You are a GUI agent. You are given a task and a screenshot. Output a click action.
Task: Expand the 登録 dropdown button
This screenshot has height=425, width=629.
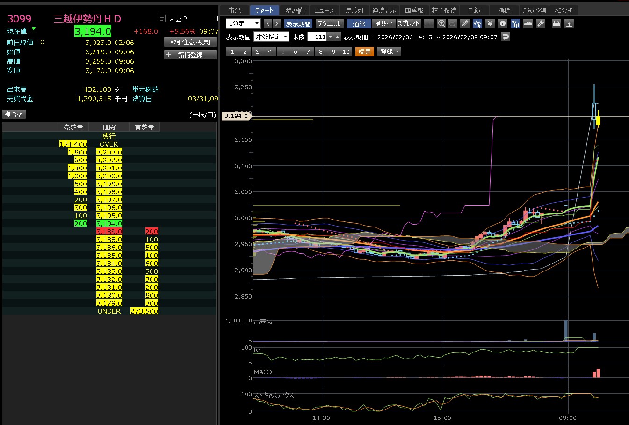point(389,51)
